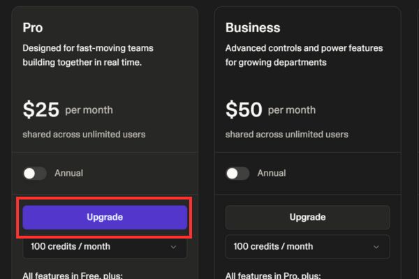419x279 pixels.
Task: Click the purple Upgrade button for Pro
Action: tap(105, 218)
